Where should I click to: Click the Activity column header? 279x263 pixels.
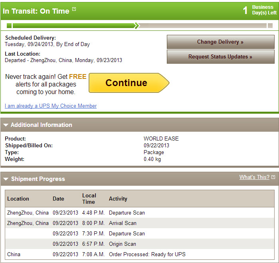118,199
